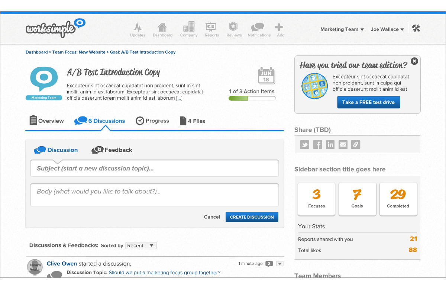Viewport: 446px width, 289px height.
Task: Open the Reviews badge icon
Action: 233,28
